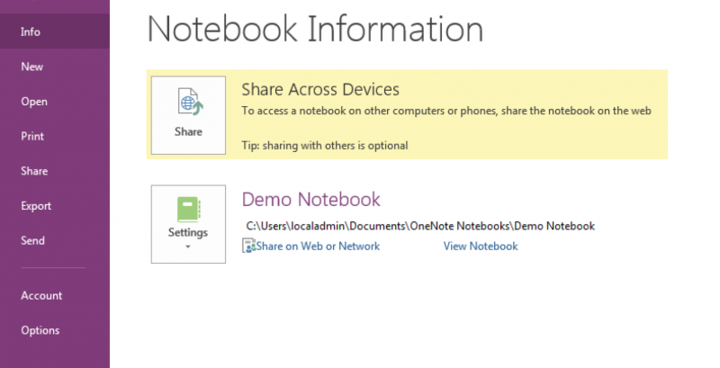The height and width of the screenshot is (368, 720).
Task: Open OneNote Options
Action: [40, 330]
